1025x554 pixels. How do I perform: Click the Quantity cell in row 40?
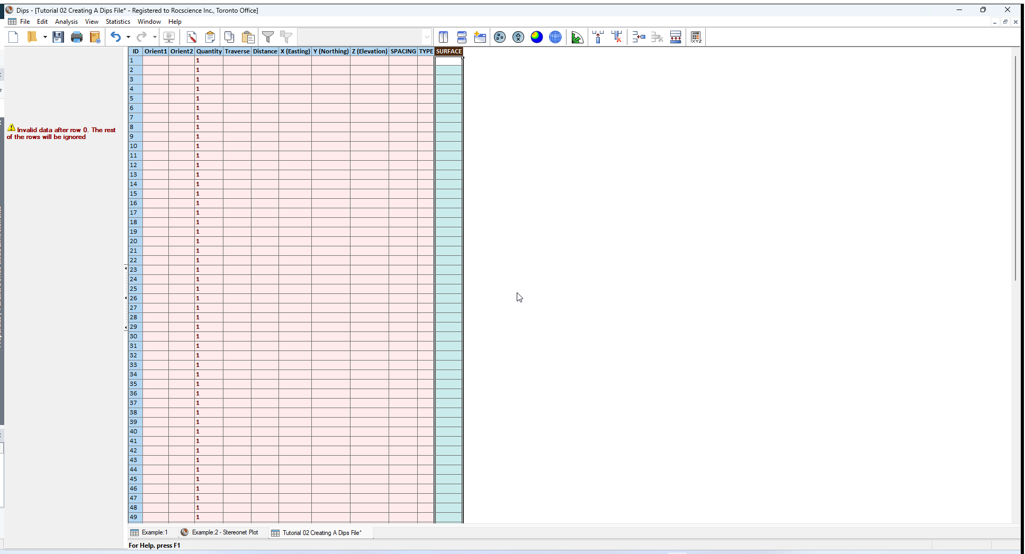pos(209,432)
